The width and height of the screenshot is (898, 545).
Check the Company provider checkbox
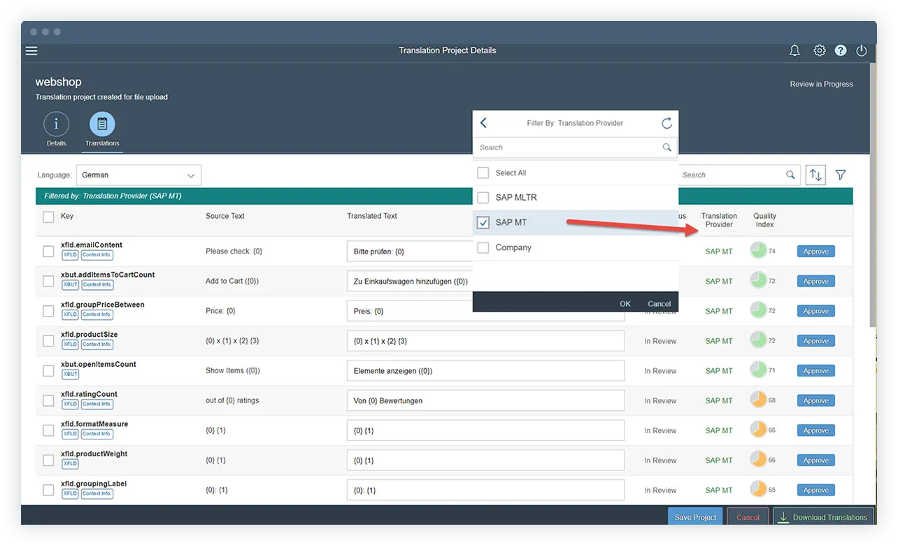click(482, 247)
